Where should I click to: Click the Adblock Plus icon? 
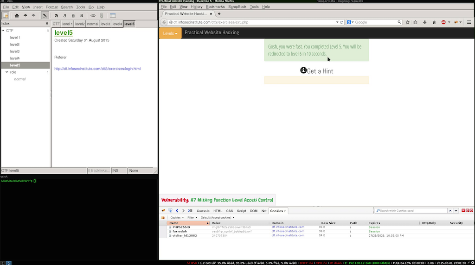(443, 22)
